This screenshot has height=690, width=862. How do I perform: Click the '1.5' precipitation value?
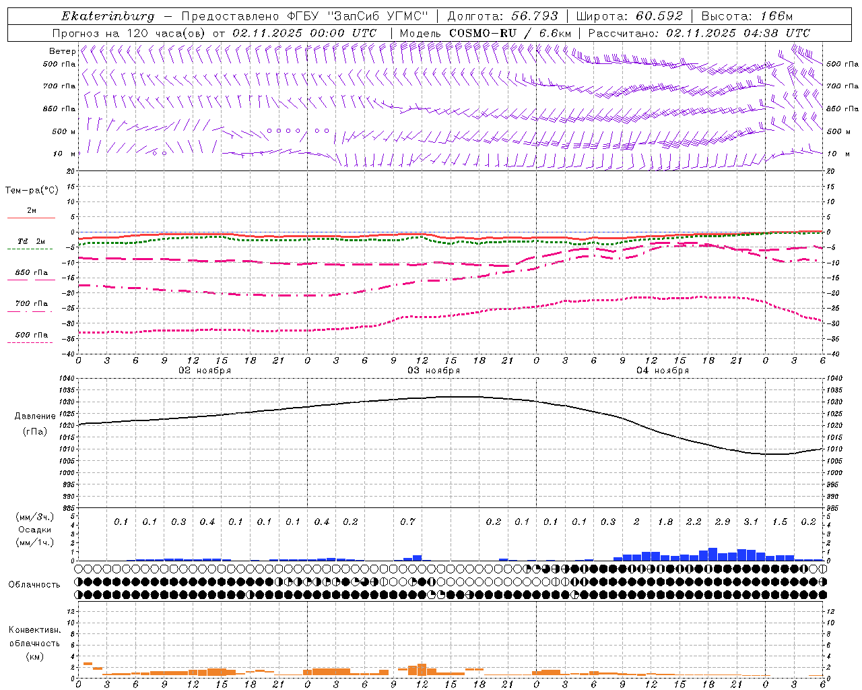[780, 522]
